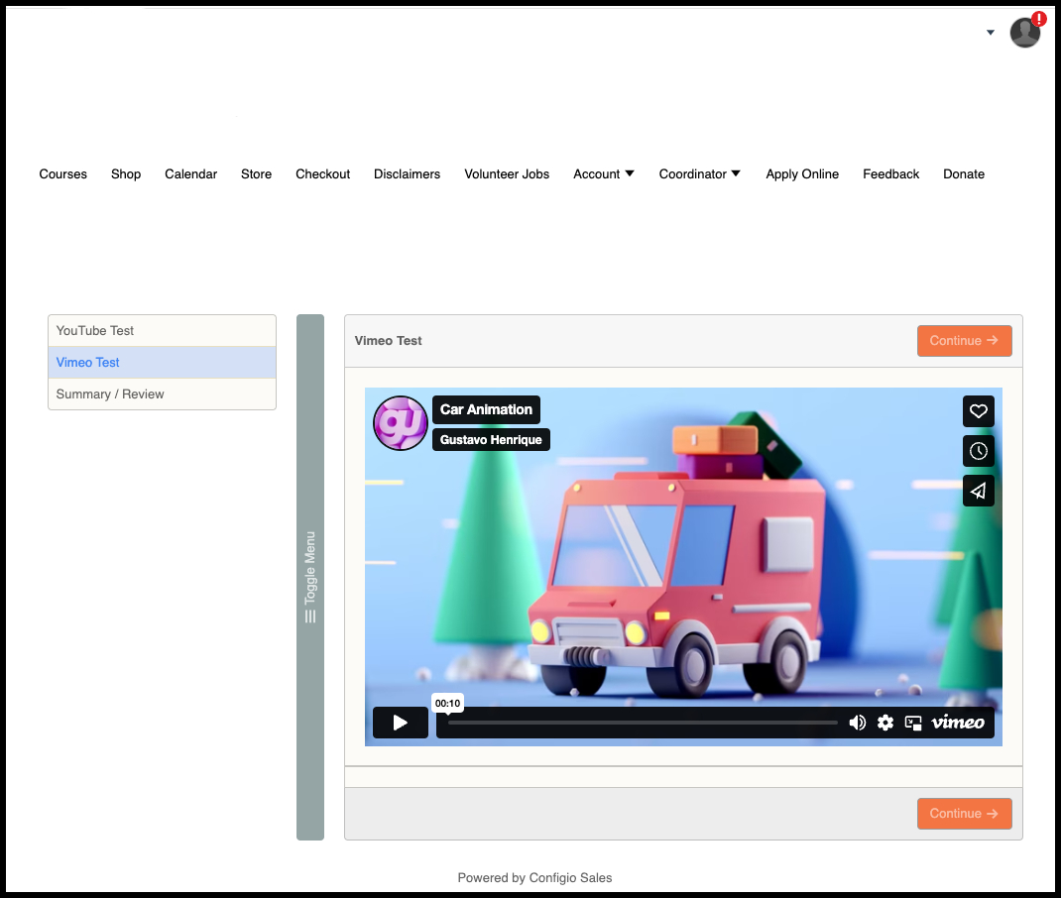Share video with paper plane icon

point(978,491)
